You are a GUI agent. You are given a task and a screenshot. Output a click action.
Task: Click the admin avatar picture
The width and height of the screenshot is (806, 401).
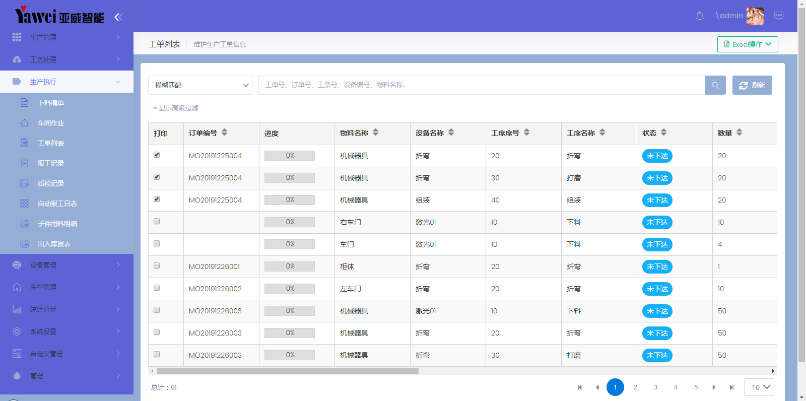(755, 16)
